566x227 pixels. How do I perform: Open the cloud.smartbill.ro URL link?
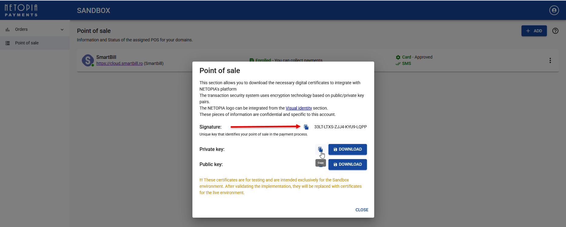point(119,63)
